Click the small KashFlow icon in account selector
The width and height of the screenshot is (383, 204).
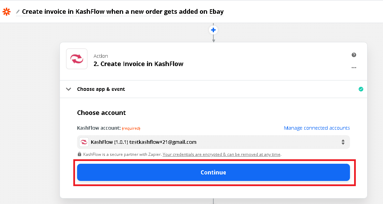84,142
